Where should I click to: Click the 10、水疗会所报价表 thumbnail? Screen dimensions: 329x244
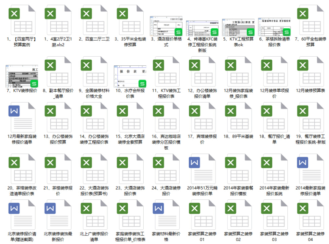click(x=130, y=77)
